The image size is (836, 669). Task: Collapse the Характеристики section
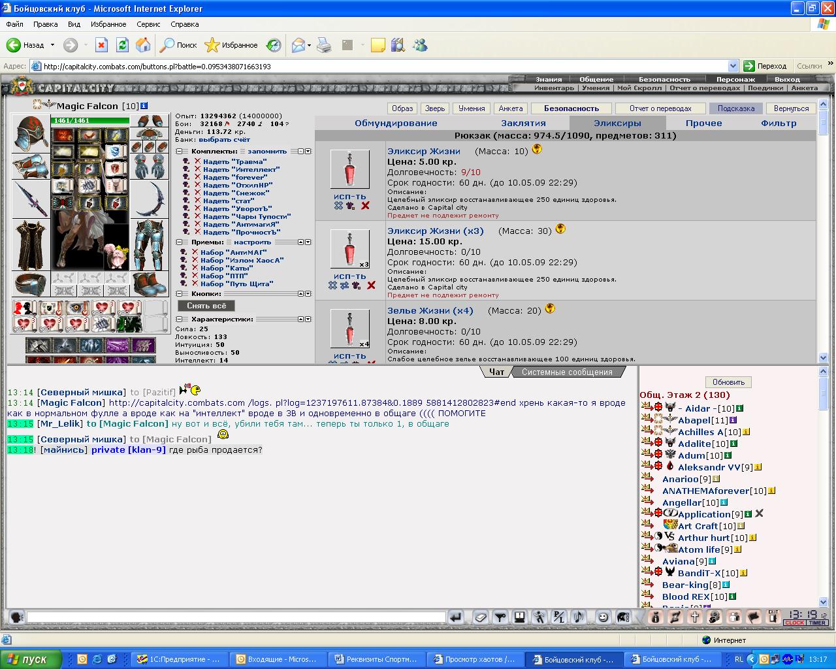(x=179, y=319)
